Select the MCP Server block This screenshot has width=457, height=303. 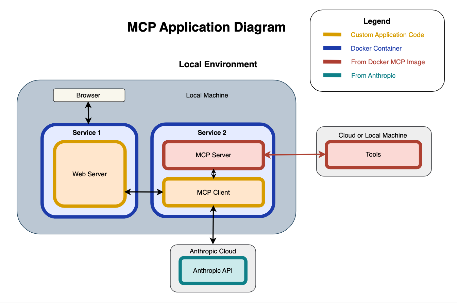pyautogui.click(x=214, y=155)
